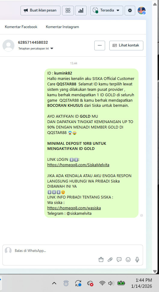
Task: Open the shopping bag icon in reply box
Action: pos(101,259)
